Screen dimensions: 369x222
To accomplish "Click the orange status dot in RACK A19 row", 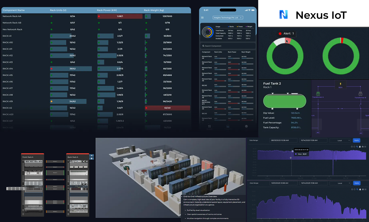I will (51, 101).
